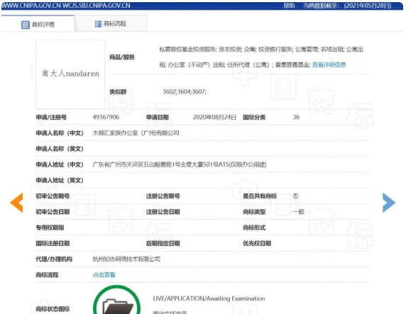Screen dimensions: 406x314
Task: Open the 查看详细信息 link
Action: [329, 65]
